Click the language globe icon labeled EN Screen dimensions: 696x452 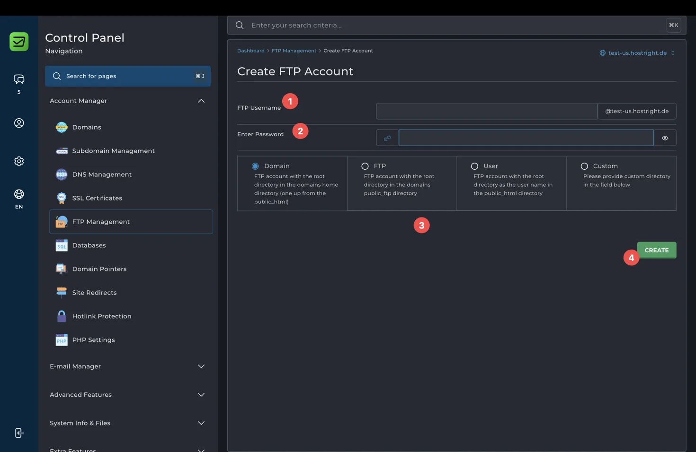(19, 194)
